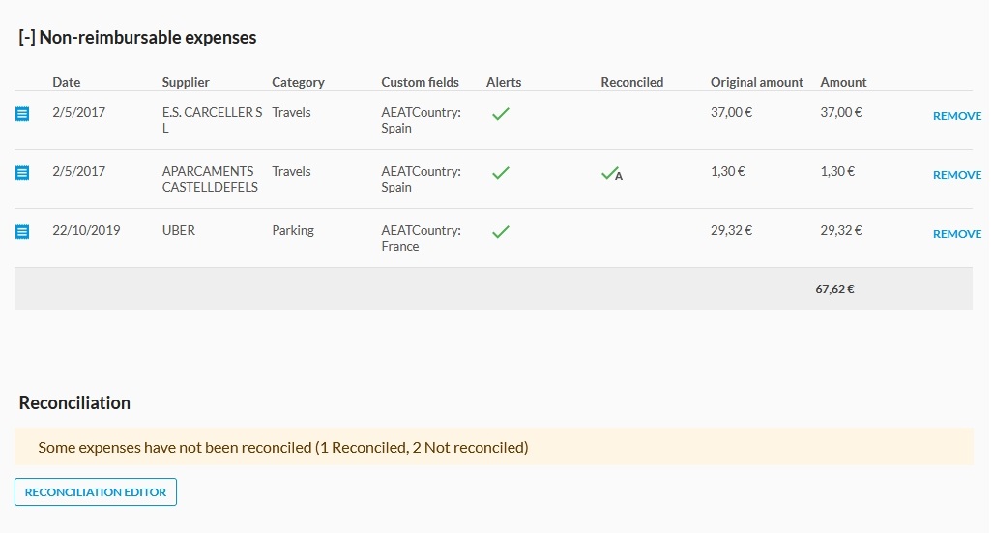Remove the APARCAMENTS CASTELLDEFELS 1,30 € expense

(x=956, y=175)
